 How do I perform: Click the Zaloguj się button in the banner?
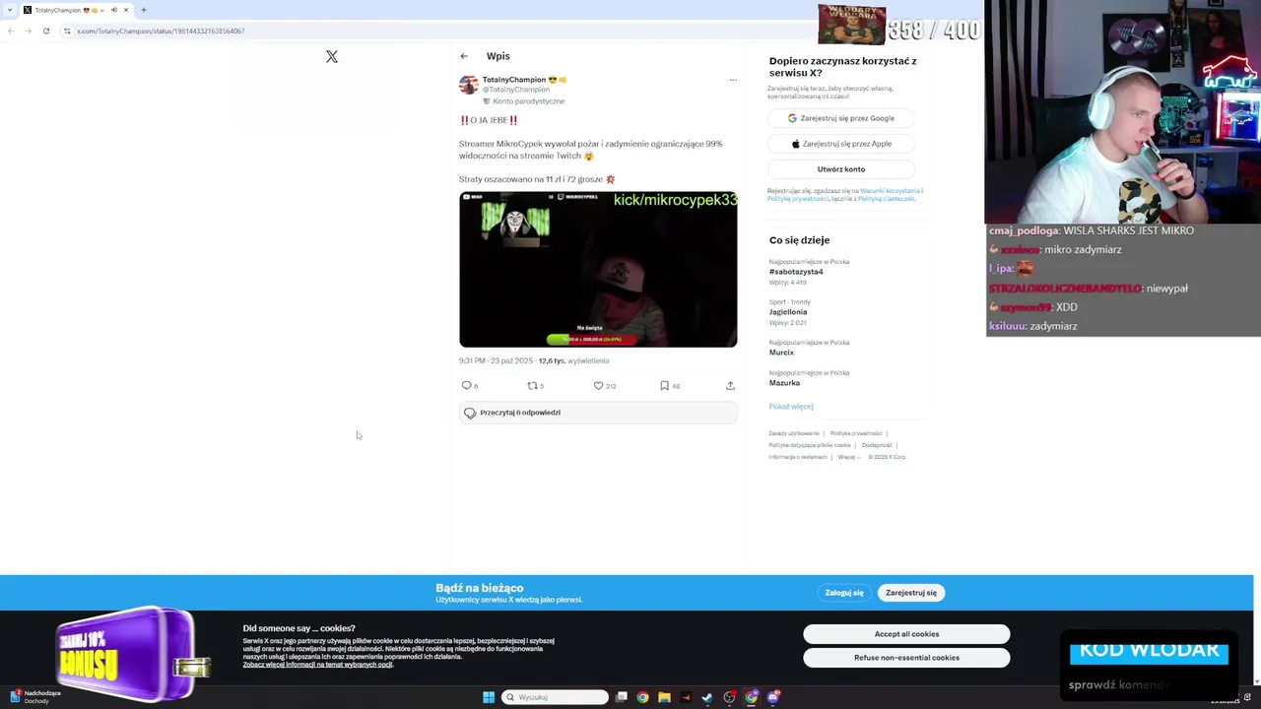pyautogui.click(x=844, y=593)
